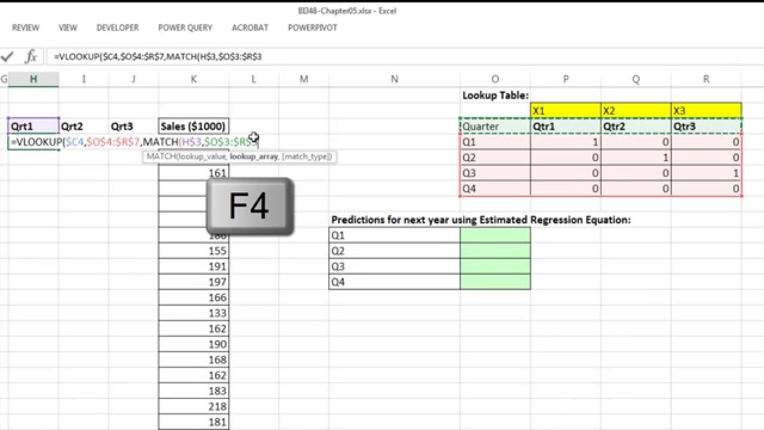This screenshot has height=430, width=764.
Task: Select the sales value 218
Action: [193, 406]
